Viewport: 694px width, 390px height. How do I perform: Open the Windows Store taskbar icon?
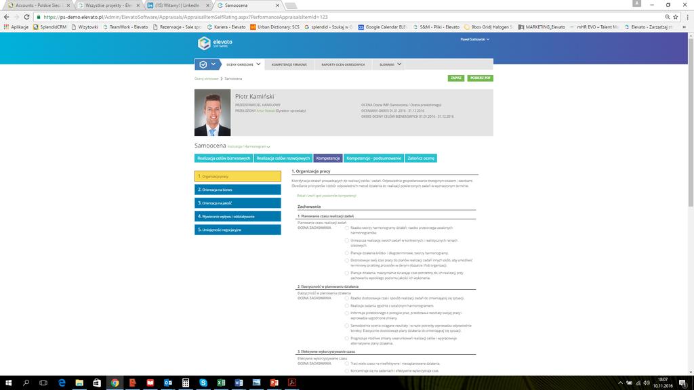(97, 383)
